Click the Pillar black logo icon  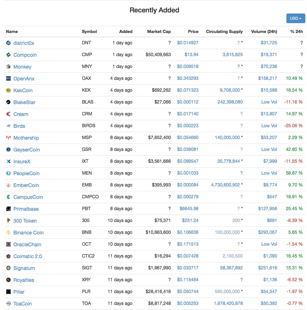[x=8, y=292]
